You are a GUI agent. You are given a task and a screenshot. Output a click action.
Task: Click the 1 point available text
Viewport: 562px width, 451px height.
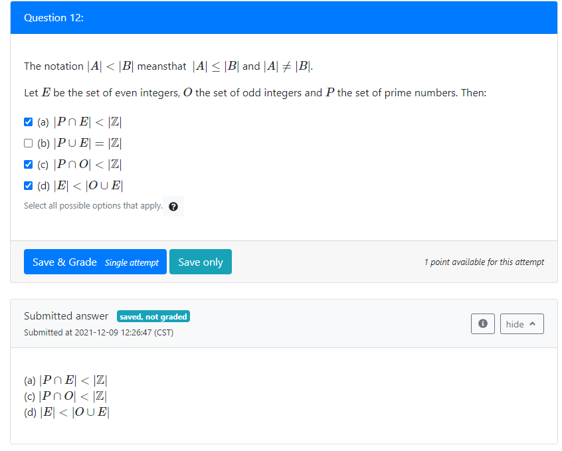click(x=484, y=262)
